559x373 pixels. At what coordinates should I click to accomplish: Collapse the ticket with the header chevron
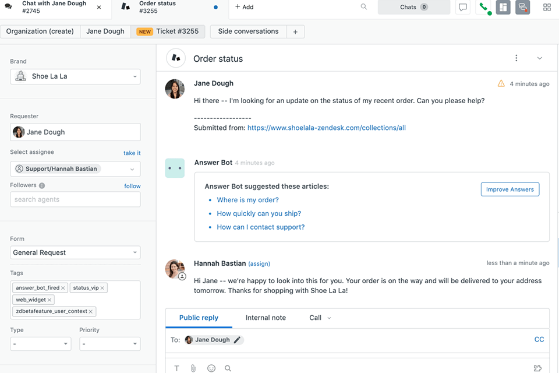coord(539,58)
